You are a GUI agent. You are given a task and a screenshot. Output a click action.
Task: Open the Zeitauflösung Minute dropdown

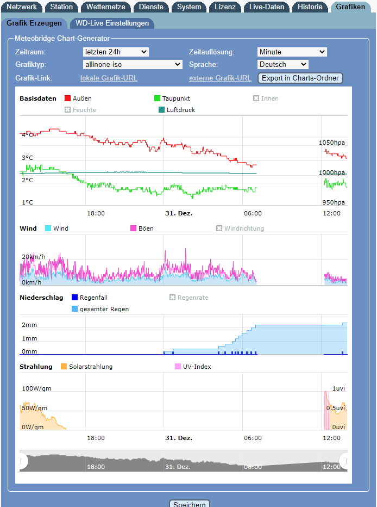(x=292, y=52)
